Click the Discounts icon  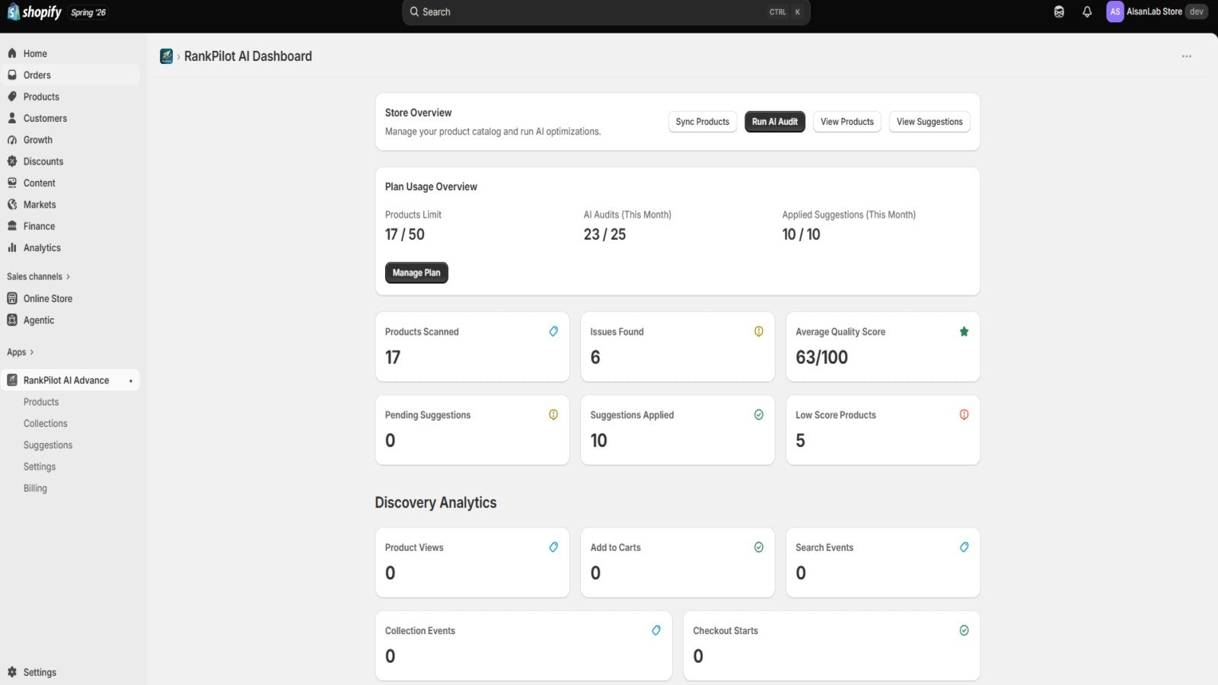(12, 161)
